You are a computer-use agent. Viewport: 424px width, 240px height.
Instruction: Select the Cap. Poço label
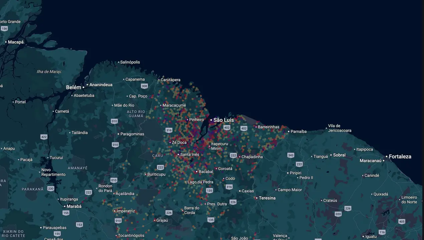click(x=138, y=96)
